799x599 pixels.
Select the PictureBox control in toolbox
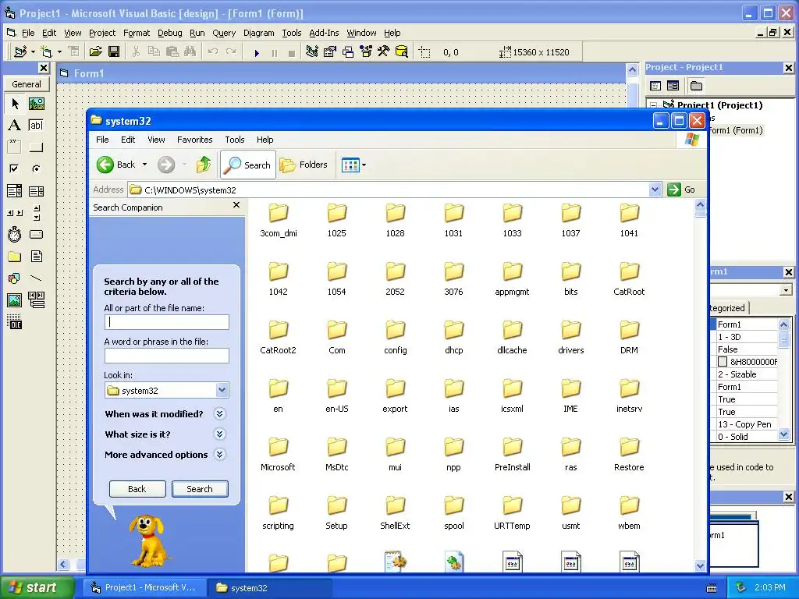36,104
